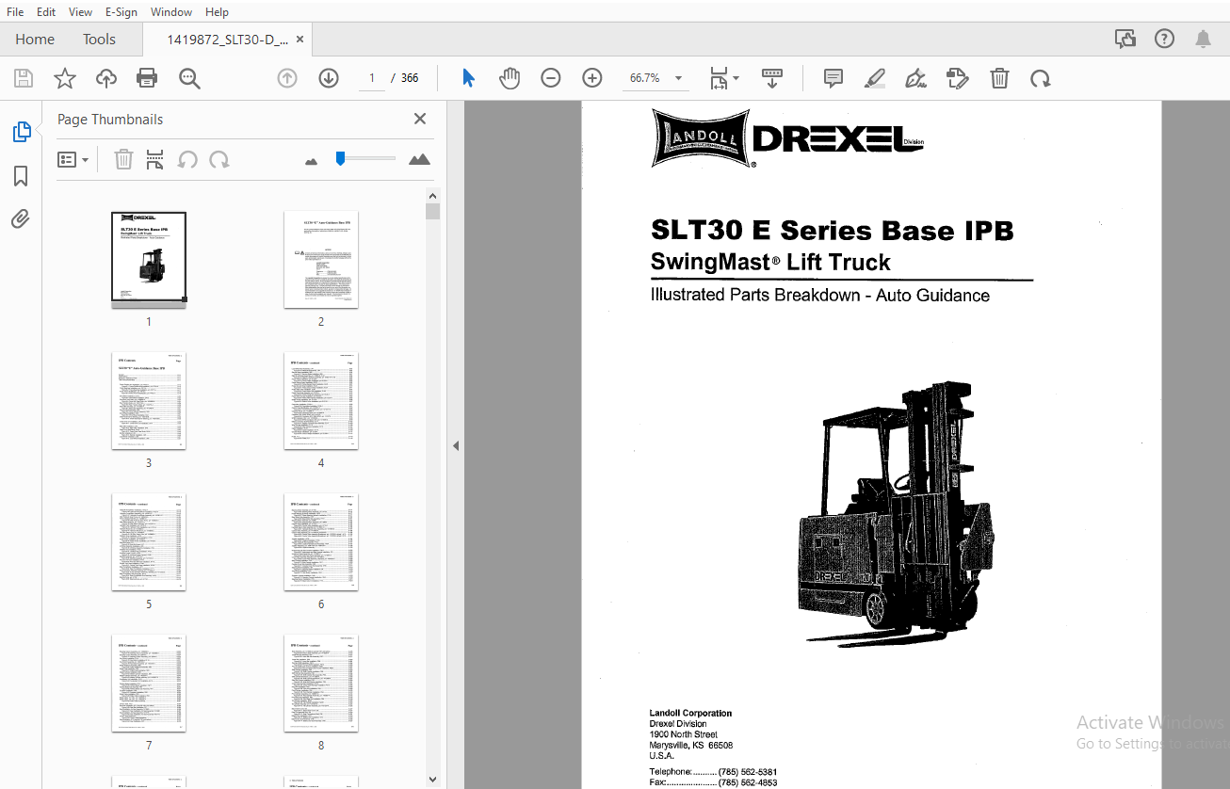Click the Save file icon
1230x789 pixels.
tap(24, 78)
